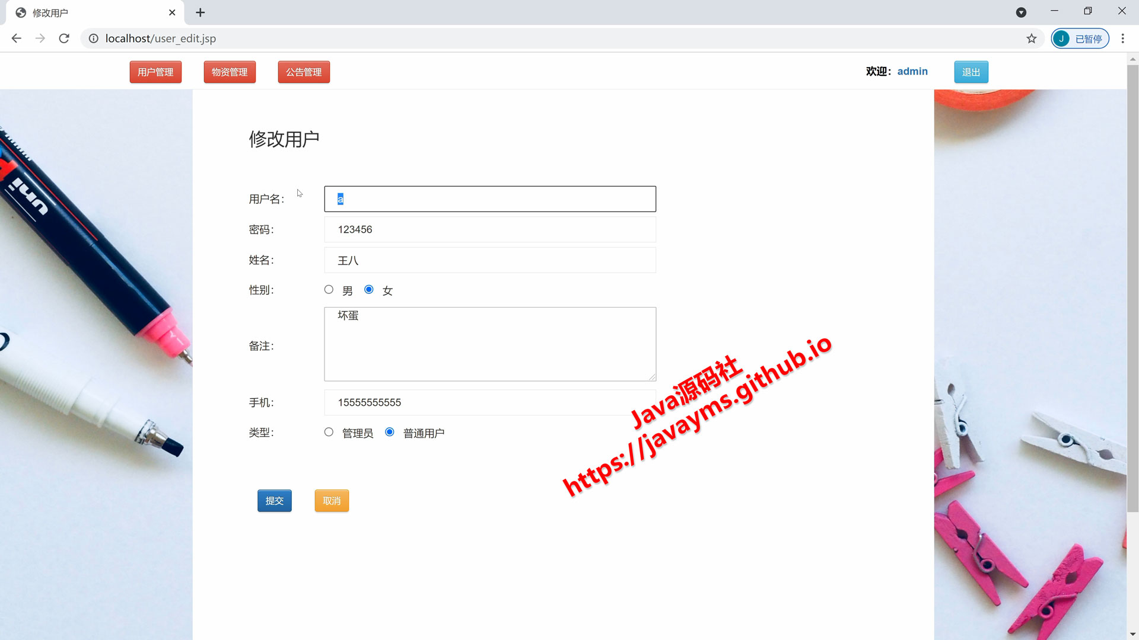1139x640 pixels.
Task: Cancel editing with 取消 button
Action: click(332, 501)
